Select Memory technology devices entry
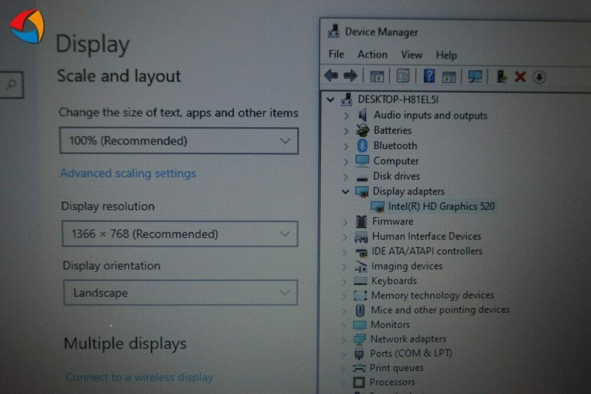This screenshot has height=394, width=591. (x=433, y=295)
